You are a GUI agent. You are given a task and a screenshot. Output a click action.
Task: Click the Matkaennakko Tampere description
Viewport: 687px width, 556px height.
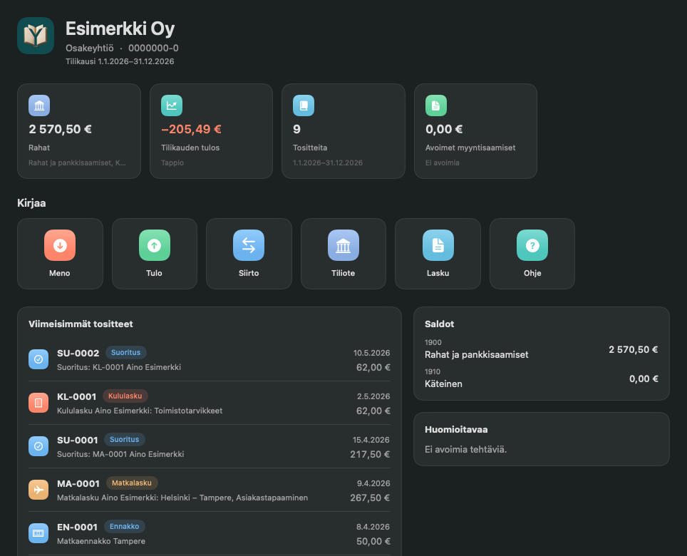tap(101, 542)
